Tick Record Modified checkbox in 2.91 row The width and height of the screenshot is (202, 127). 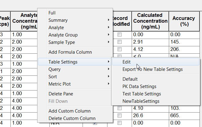pyautogui.click(x=120, y=42)
